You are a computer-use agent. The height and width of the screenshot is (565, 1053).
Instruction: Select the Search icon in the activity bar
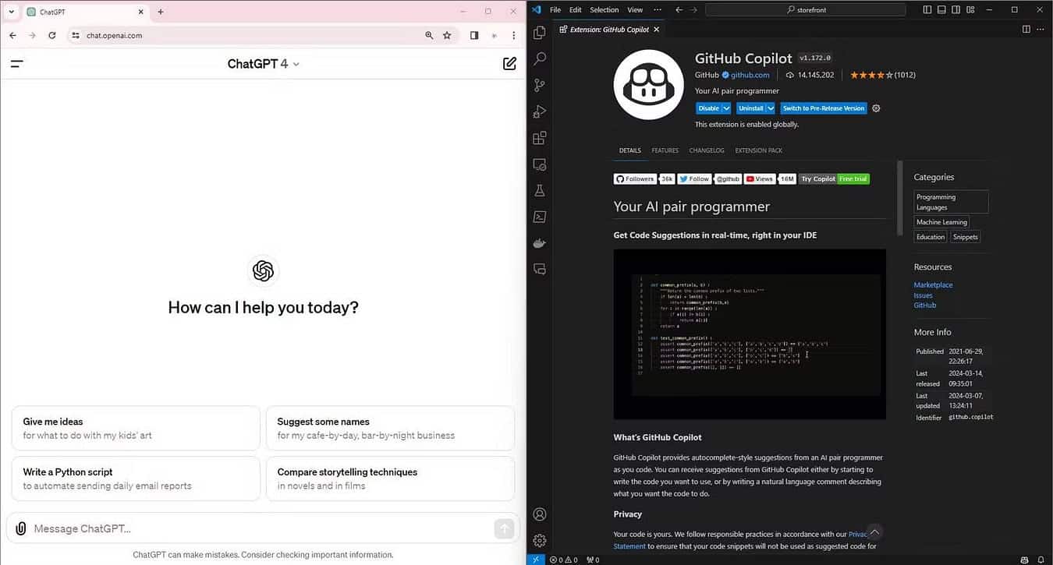(539, 58)
